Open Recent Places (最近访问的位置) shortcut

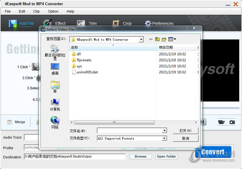click(55, 52)
